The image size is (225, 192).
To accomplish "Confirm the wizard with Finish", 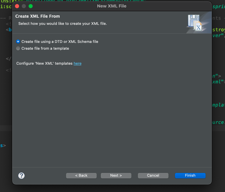I will click(x=190, y=176).
